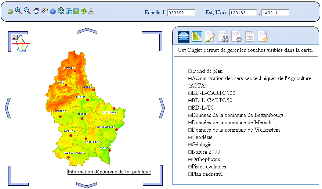Pan the map east with right arrow

click(162, 108)
